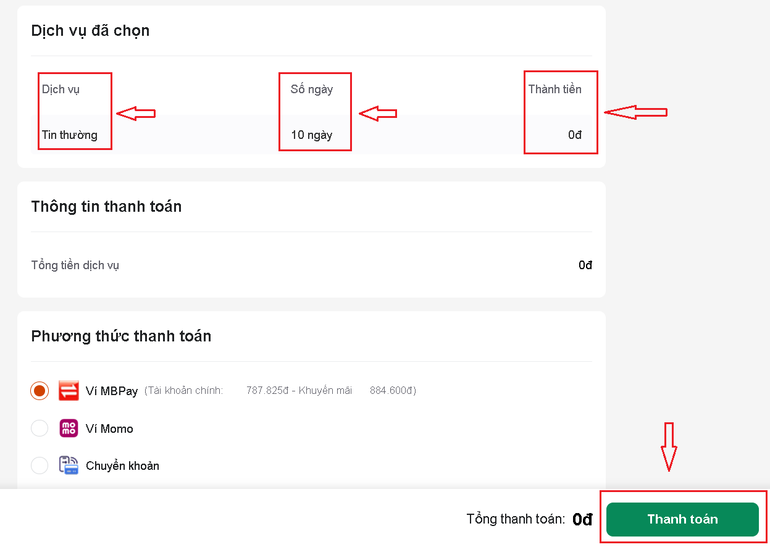Click the Ví MBPay label text
Image resolution: width=770 pixels, height=547 pixels.
[112, 391]
